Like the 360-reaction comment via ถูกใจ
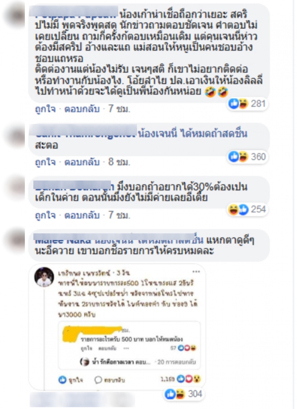This screenshot has height=409, width=297. point(45,162)
